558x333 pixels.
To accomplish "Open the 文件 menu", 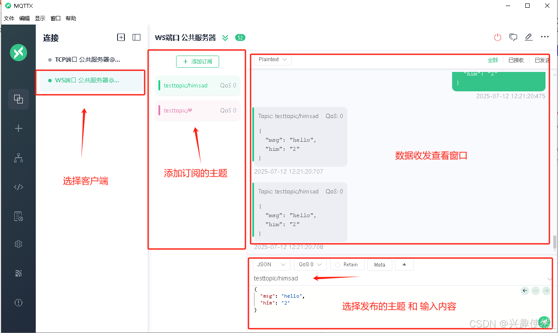I will click(x=9, y=19).
